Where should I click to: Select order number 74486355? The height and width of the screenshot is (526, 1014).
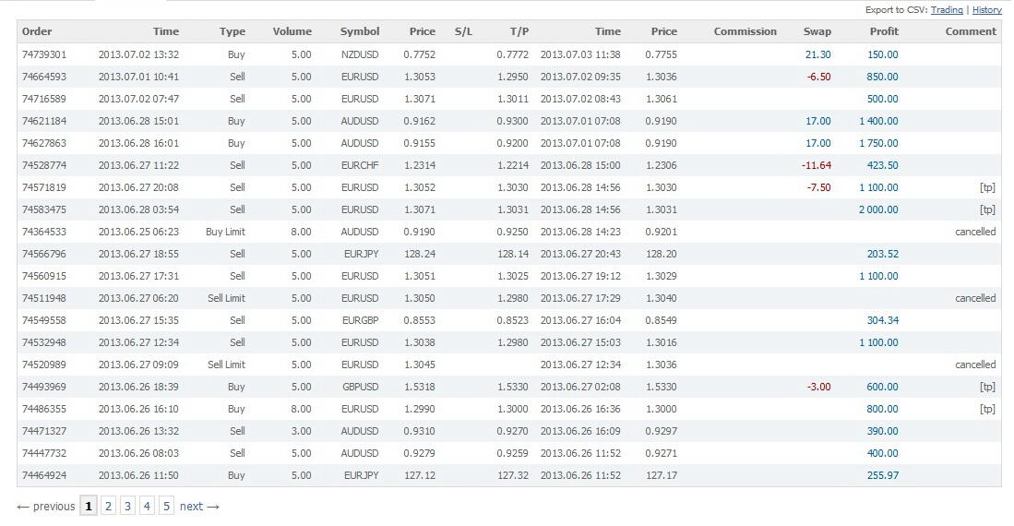[44, 409]
